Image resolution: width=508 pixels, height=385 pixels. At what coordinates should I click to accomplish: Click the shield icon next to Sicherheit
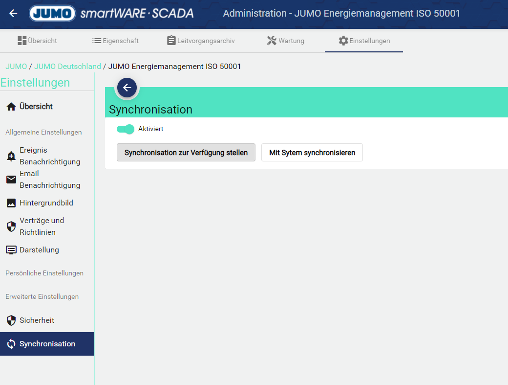11,320
